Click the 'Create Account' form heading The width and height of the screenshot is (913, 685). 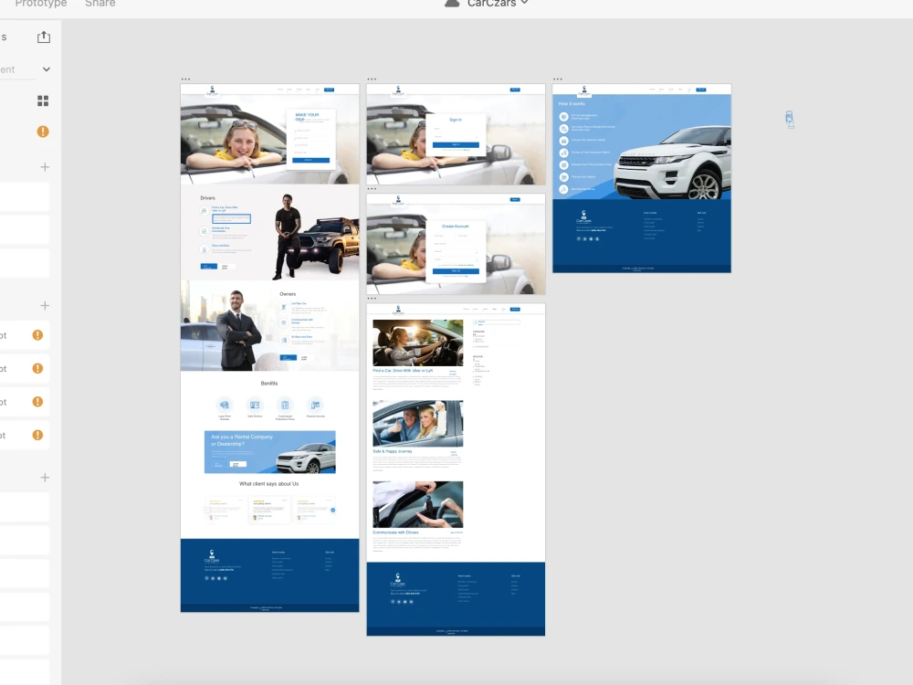click(456, 226)
